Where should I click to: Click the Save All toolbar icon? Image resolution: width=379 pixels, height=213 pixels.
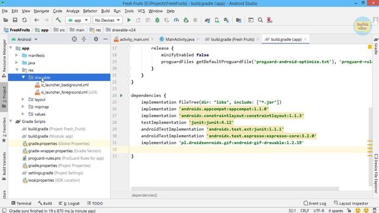click(x=15, y=20)
